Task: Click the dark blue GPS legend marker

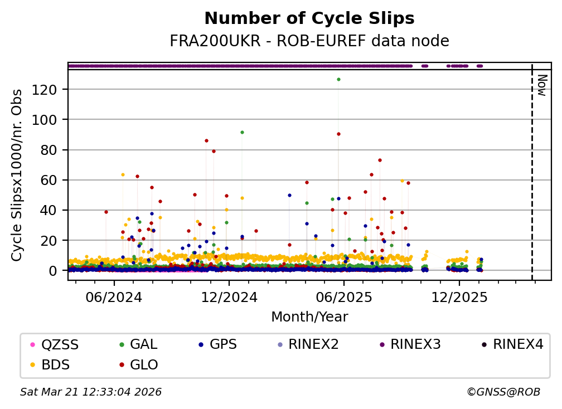Action: click(201, 345)
